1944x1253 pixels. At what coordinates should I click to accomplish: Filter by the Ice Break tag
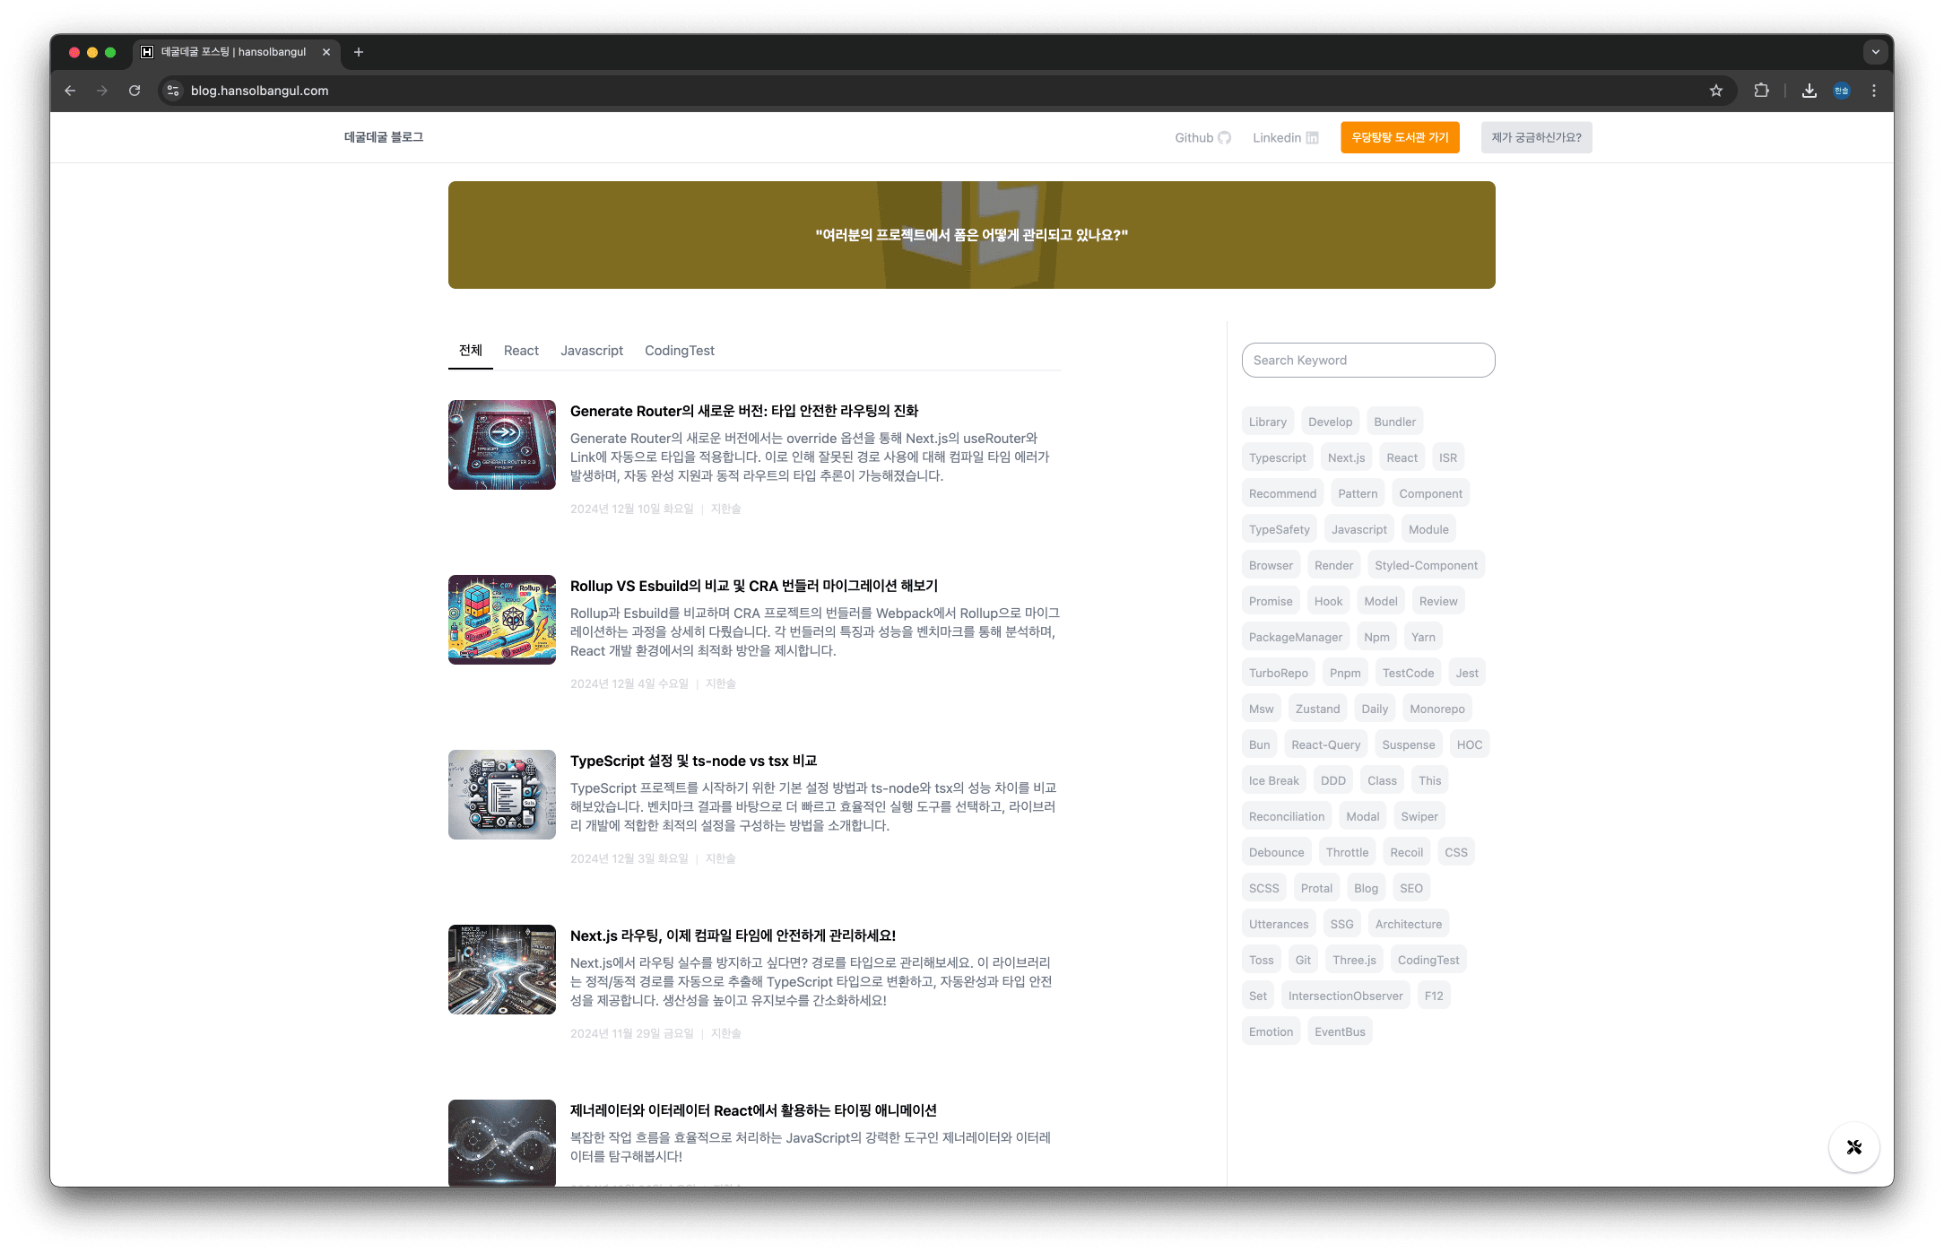(1274, 780)
